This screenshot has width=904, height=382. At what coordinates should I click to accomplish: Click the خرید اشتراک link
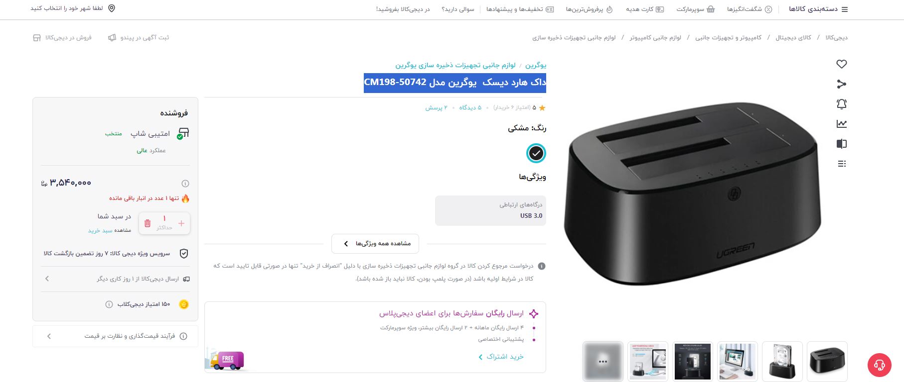tap(501, 357)
